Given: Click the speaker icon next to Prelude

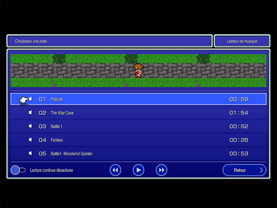Looking at the screenshot, I should point(31,99).
